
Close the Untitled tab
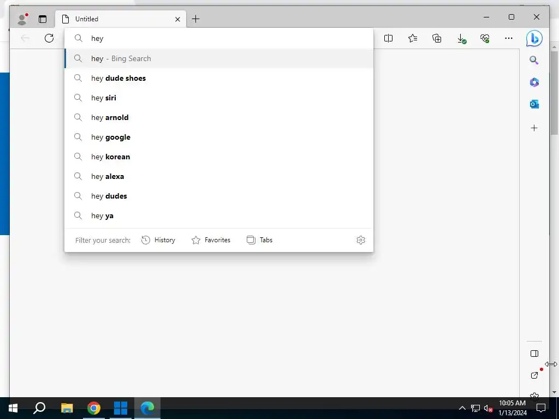(177, 19)
